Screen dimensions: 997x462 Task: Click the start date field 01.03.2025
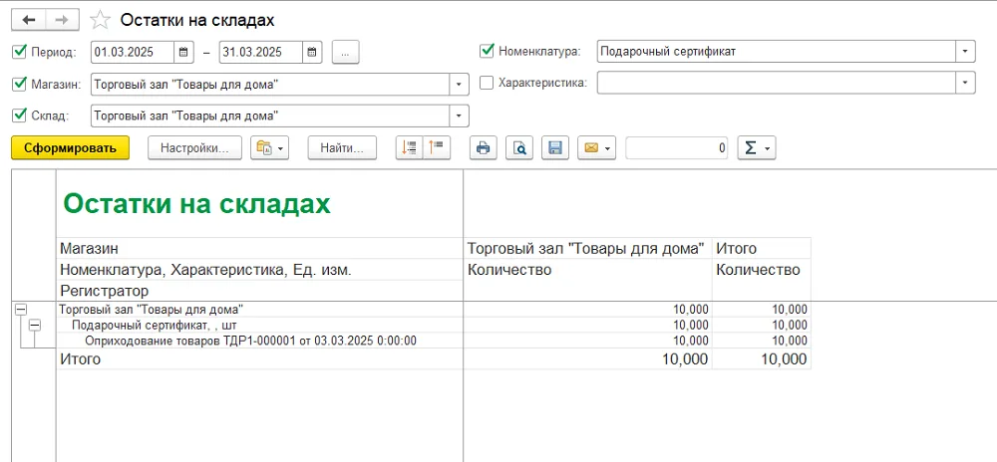tap(133, 52)
